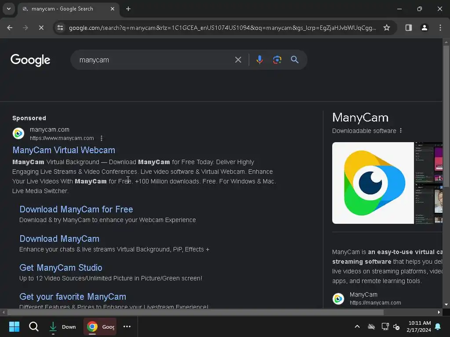Click the vertical page scrollbar
This screenshot has height=337, width=450.
click(x=446, y=117)
